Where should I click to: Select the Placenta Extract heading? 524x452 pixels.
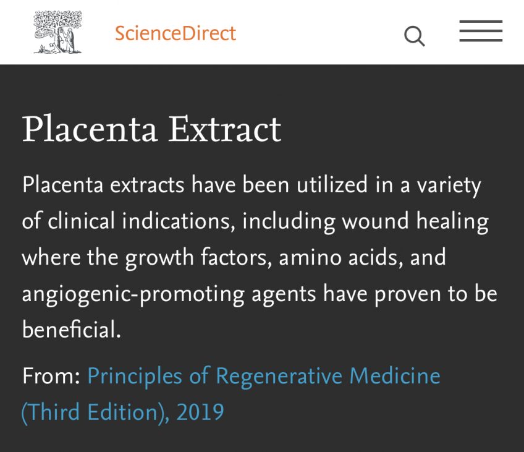[152, 129]
